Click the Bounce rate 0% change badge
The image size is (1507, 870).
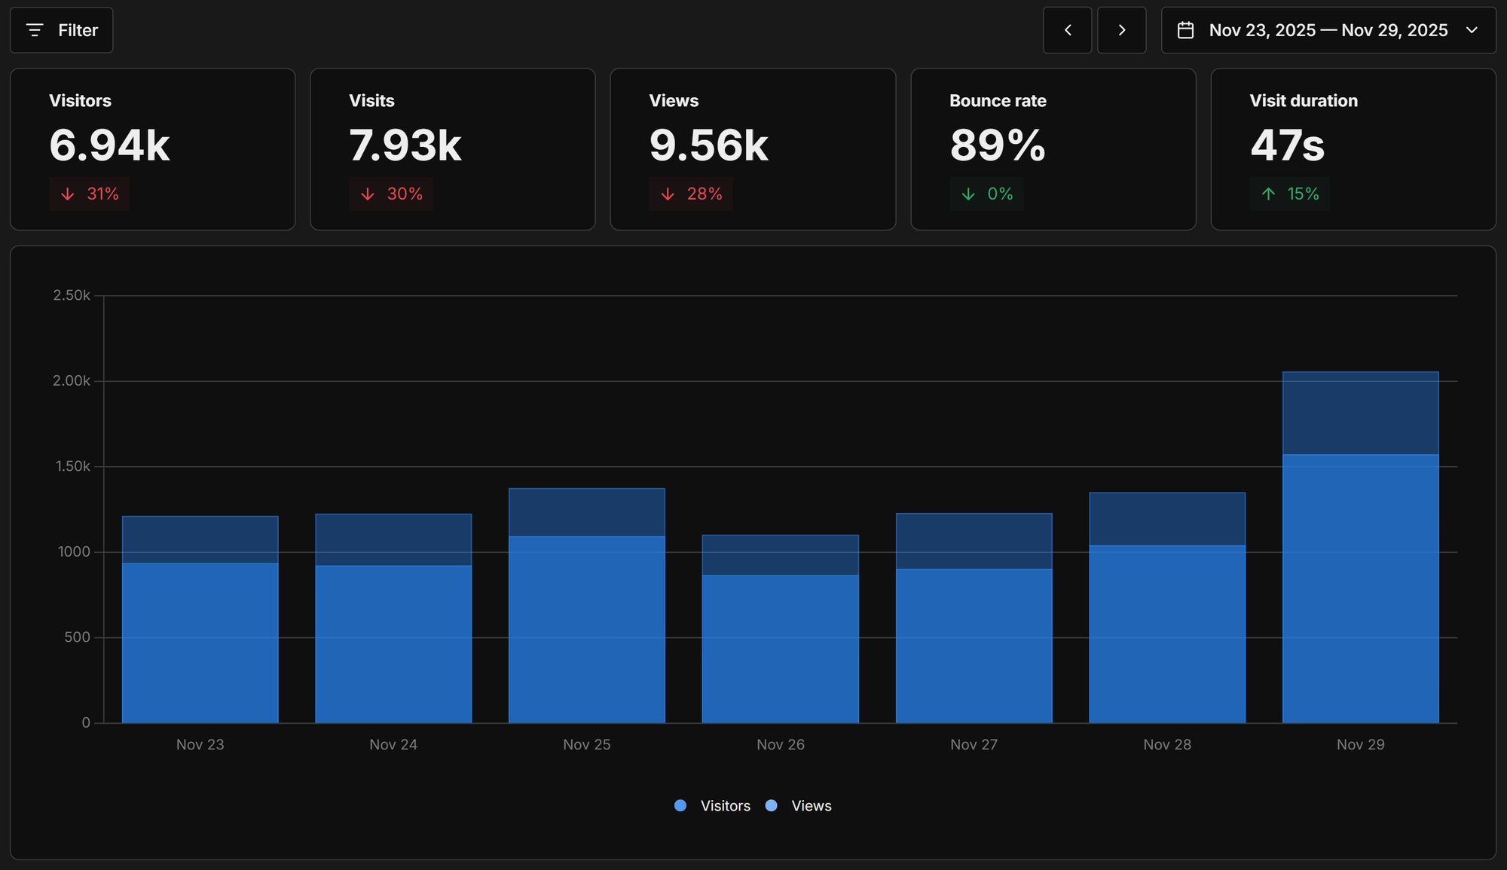(987, 194)
